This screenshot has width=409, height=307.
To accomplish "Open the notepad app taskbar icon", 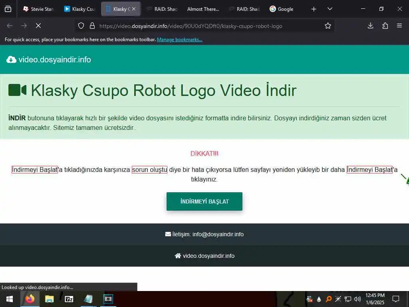I will (x=88, y=299).
